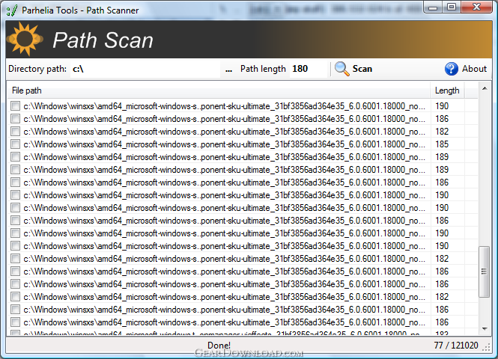Minimize the Path Scanner window
The width and height of the screenshot is (498, 359).
pos(433,7)
